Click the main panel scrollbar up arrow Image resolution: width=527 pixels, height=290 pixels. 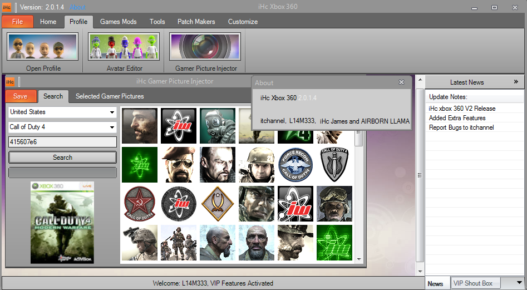click(x=420, y=80)
